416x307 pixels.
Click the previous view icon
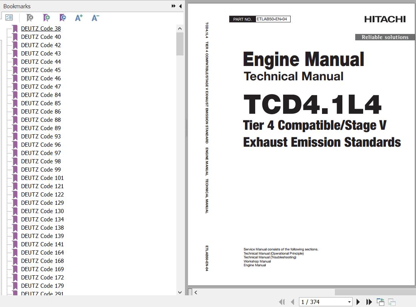[381, 302]
